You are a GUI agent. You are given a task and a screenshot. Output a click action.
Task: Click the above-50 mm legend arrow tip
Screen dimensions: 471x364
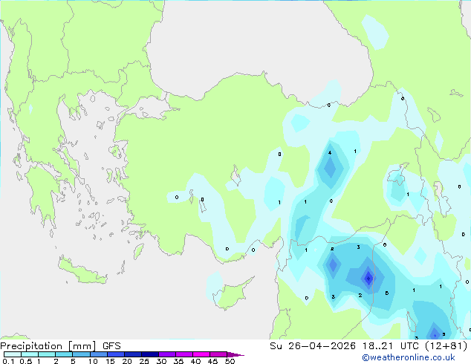coord(235,354)
